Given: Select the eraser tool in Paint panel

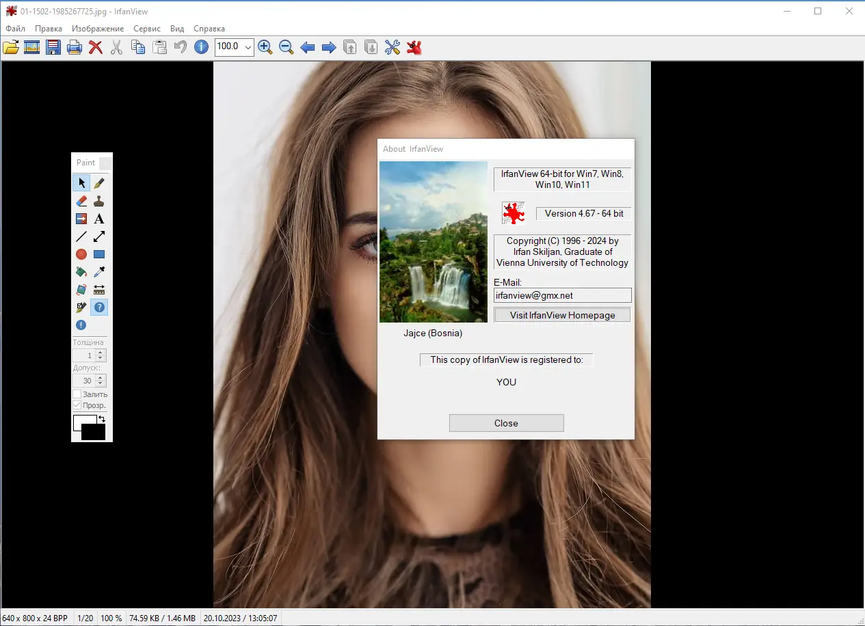Looking at the screenshot, I should click(81, 201).
